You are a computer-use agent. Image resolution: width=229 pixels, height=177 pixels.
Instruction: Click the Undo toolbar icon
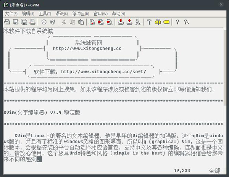44,22
